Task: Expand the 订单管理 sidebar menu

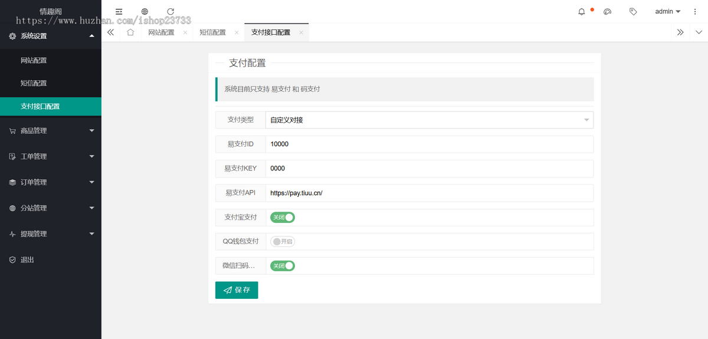Action: (51, 182)
